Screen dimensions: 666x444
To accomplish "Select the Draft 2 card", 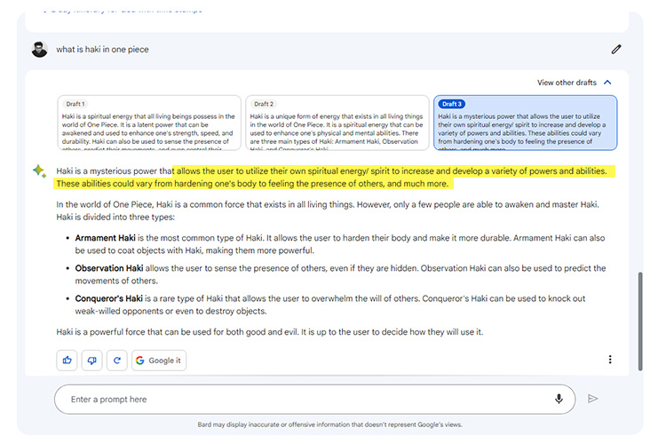I will point(337,123).
